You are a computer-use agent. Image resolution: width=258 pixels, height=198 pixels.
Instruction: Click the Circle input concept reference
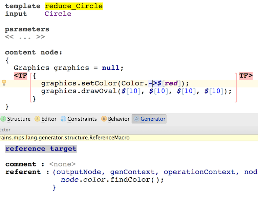[58, 14]
